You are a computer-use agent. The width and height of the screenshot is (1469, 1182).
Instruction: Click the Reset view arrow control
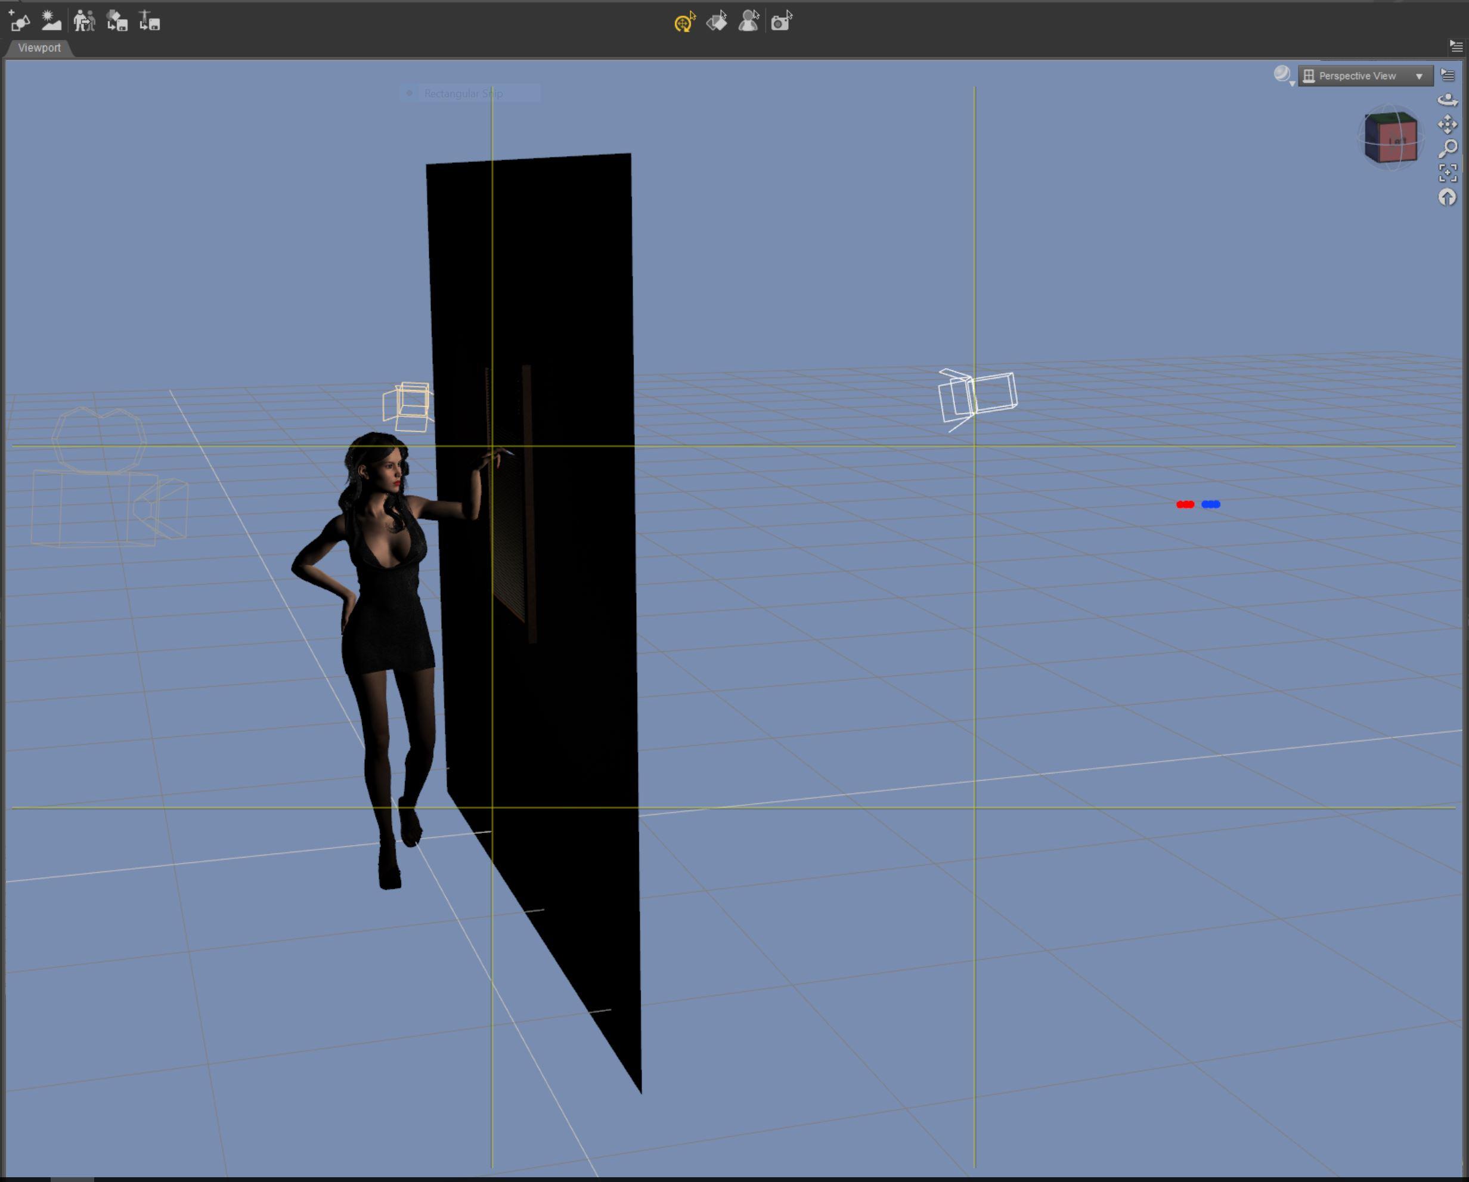pos(1447,197)
